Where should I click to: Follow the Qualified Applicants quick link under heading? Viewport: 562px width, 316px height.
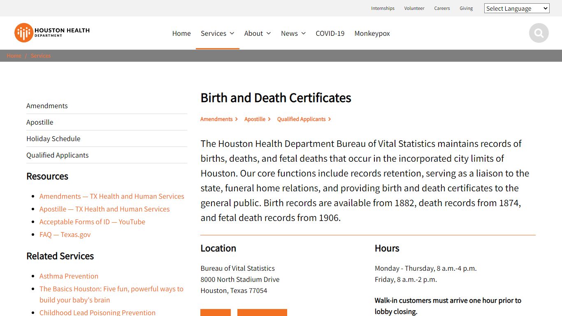click(304, 119)
